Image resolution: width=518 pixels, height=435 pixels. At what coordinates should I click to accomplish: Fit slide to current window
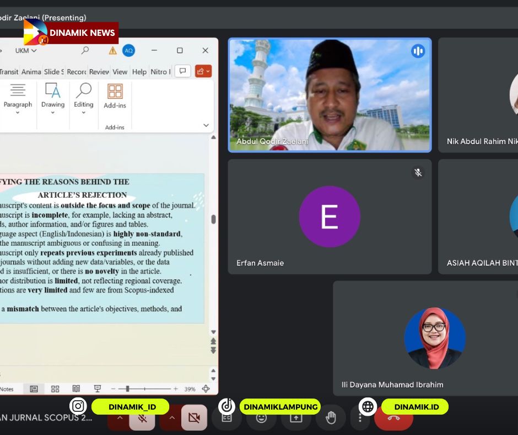click(x=206, y=389)
